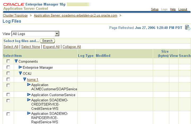Image resolution: width=191 pixels, height=124 pixels.
Task: Expand Application SOADEMO-RAPIDSERVICE-RapidService-WS node
Action: tap(29, 113)
